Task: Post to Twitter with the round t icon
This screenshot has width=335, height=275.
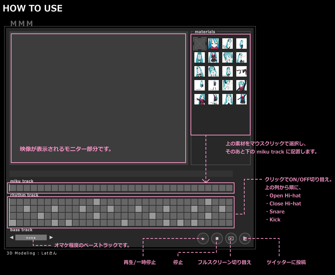Action: point(245,238)
